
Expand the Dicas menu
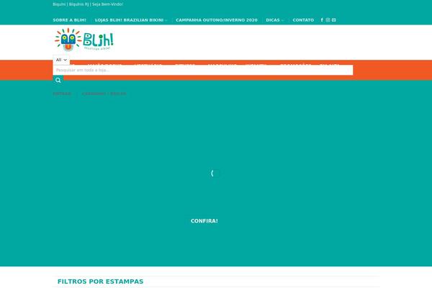[274, 20]
